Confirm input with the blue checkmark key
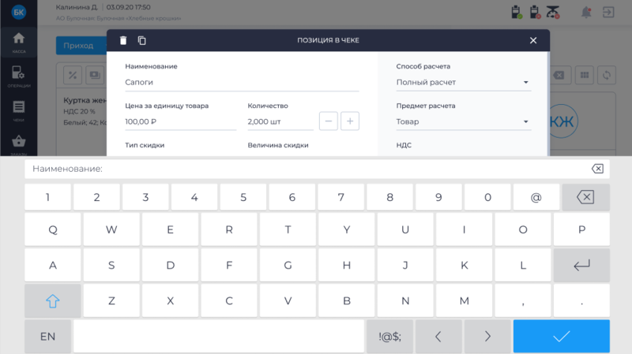This screenshot has width=632, height=354. point(561,337)
